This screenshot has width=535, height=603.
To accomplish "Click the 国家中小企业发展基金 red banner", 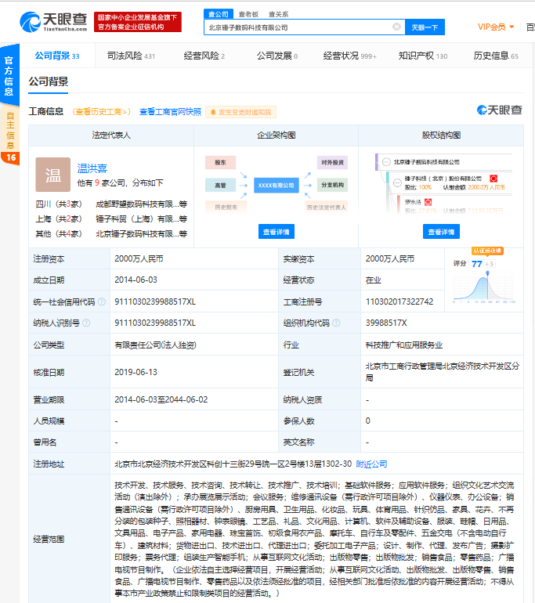I will [x=138, y=22].
